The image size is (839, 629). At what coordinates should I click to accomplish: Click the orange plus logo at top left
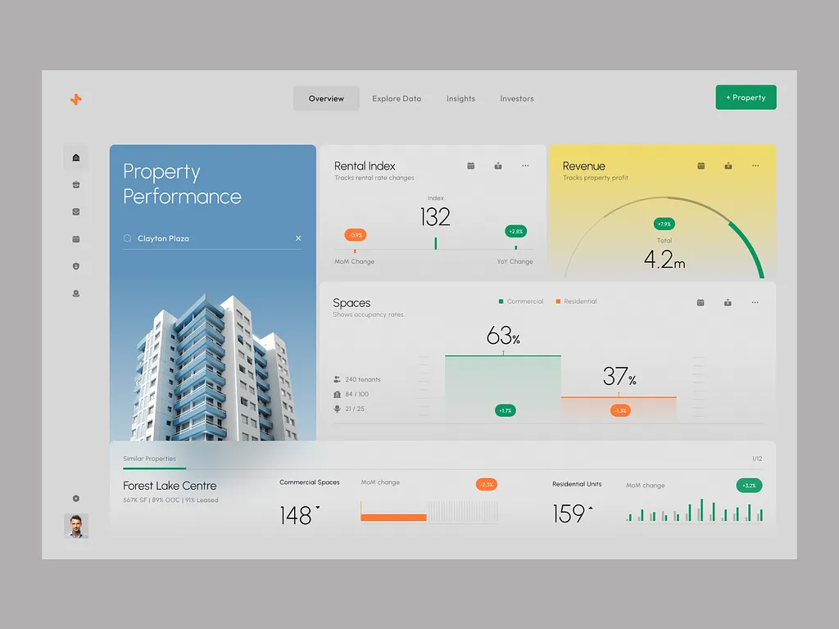coord(75,99)
